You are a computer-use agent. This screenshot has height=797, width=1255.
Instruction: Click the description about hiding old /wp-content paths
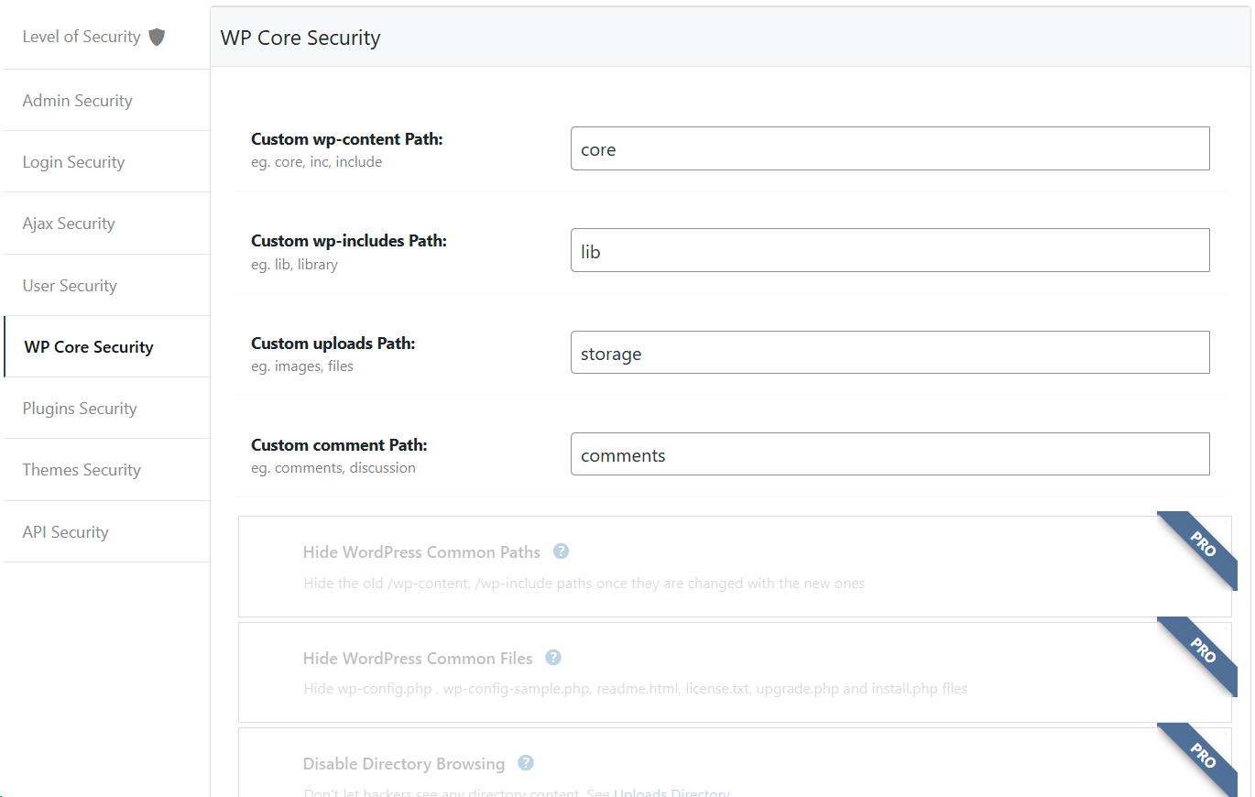click(584, 584)
